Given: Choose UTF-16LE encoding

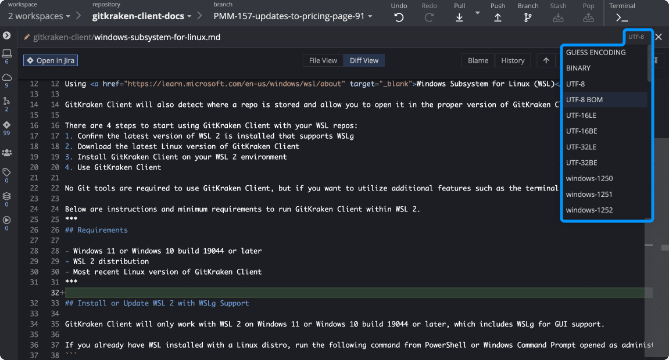Looking at the screenshot, I should (x=604, y=116).
